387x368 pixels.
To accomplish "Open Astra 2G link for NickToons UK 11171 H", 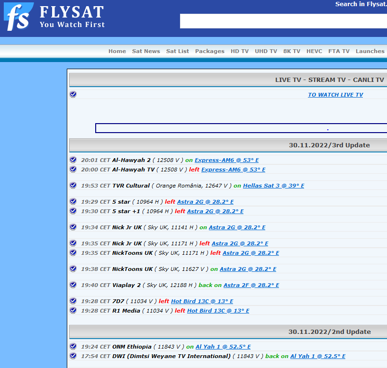I will 251,253.
